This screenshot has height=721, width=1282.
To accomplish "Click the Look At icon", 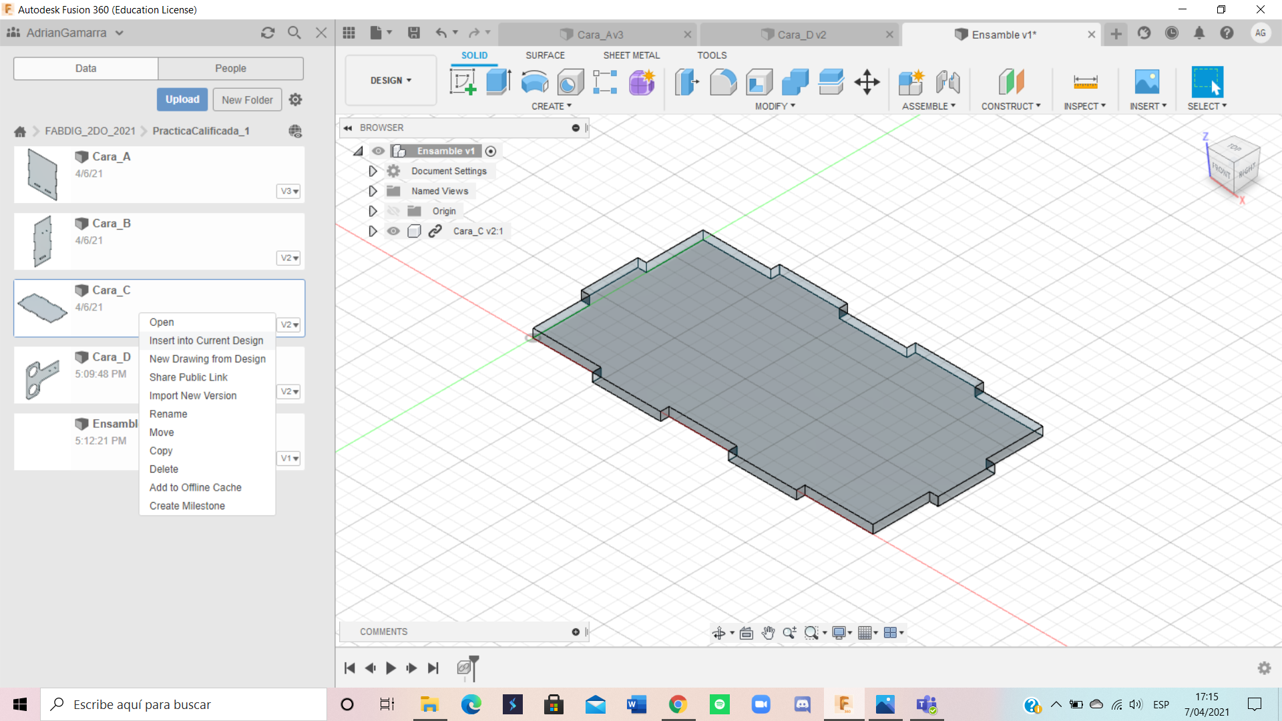I will pyautogui.click(x=746, y=633).
